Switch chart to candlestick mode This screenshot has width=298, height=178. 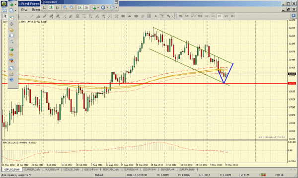coord(51,7)
